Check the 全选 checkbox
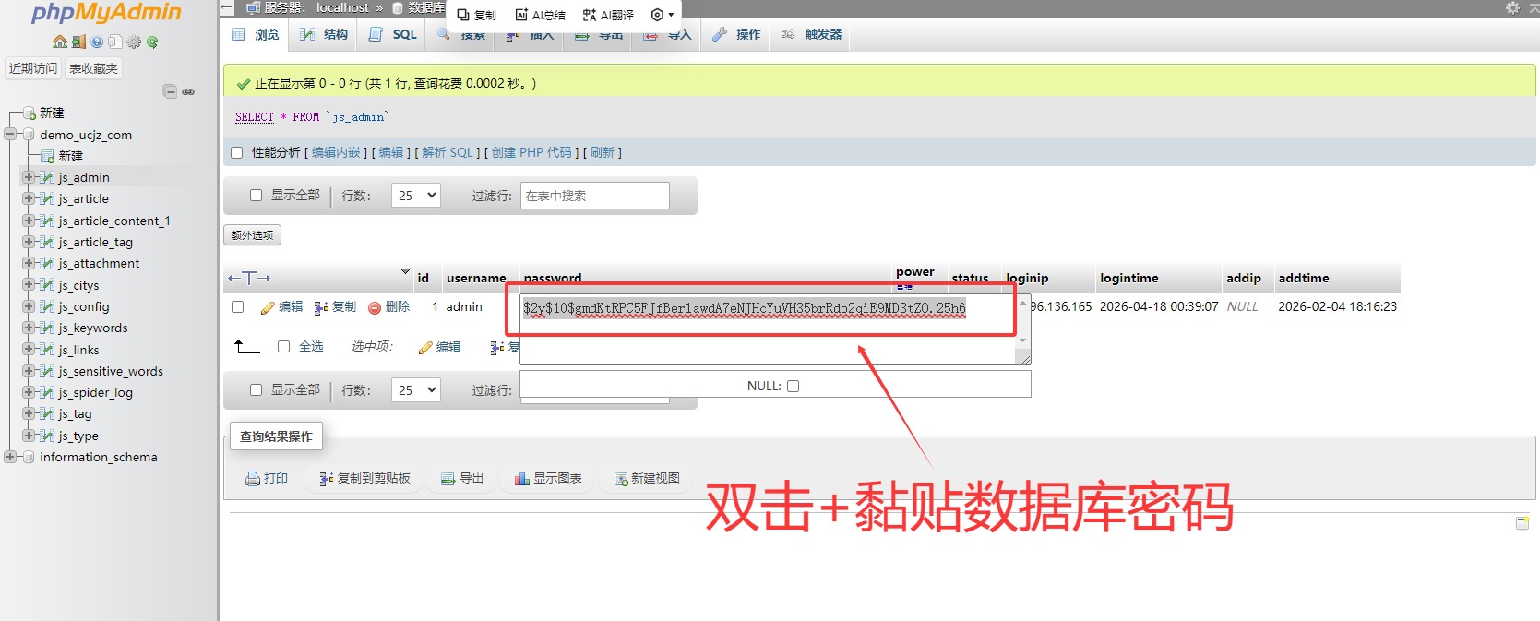 284,347
